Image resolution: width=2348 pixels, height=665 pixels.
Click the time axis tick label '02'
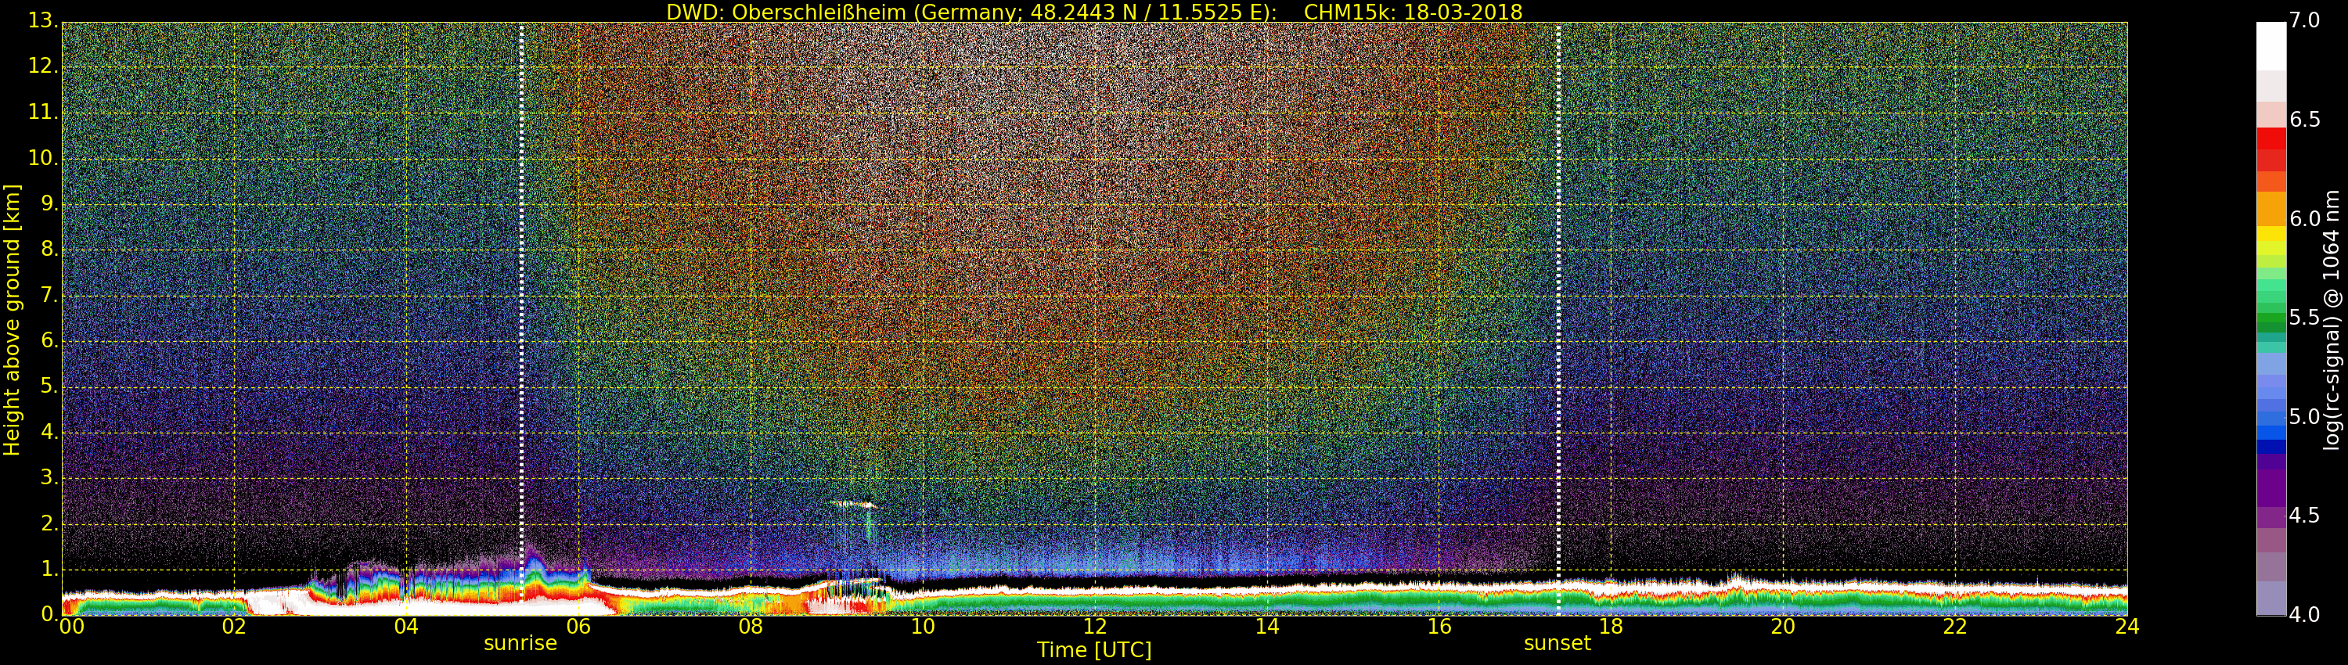[x=234, y=627]
